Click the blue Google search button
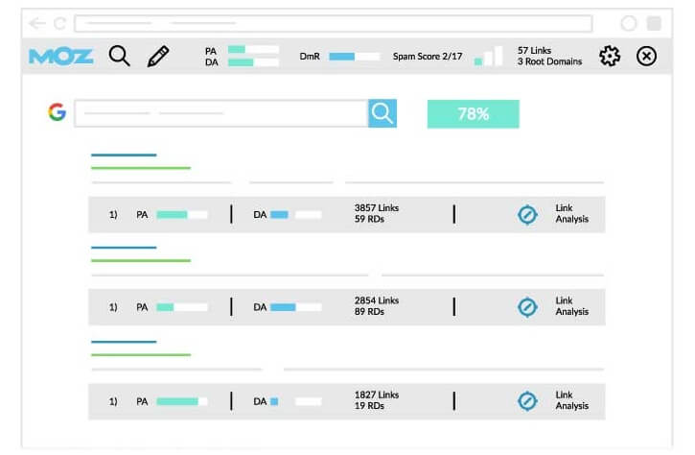695x455 pixels. pyautogui.click(x=382, y=113)
